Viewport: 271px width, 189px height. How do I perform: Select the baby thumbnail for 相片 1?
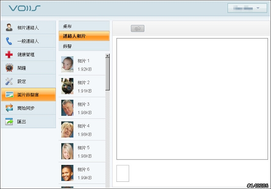pyautogui.click(x=67, y=64)
